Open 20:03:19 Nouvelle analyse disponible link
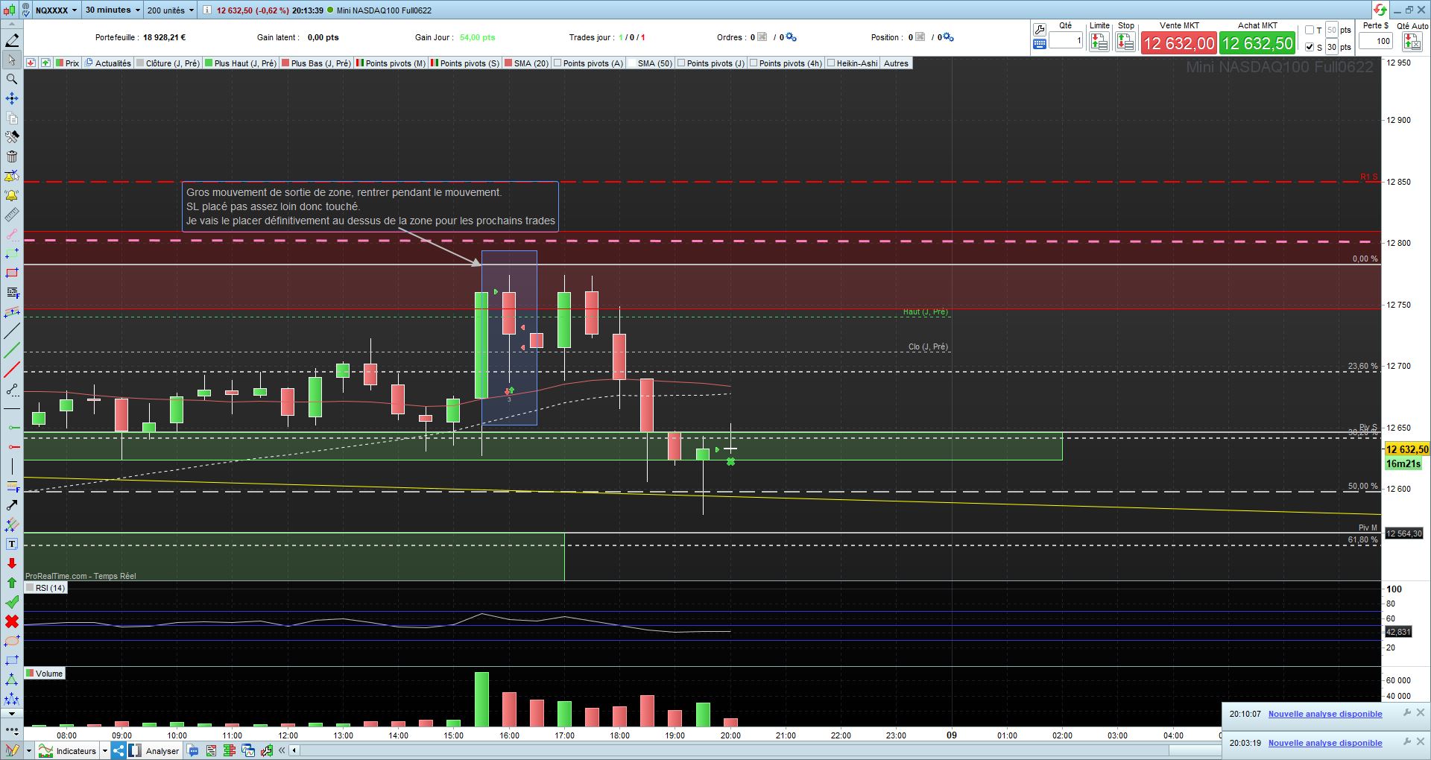 (x=1325, y=743)
